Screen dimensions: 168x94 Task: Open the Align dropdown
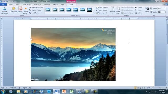tap(139, 8)
